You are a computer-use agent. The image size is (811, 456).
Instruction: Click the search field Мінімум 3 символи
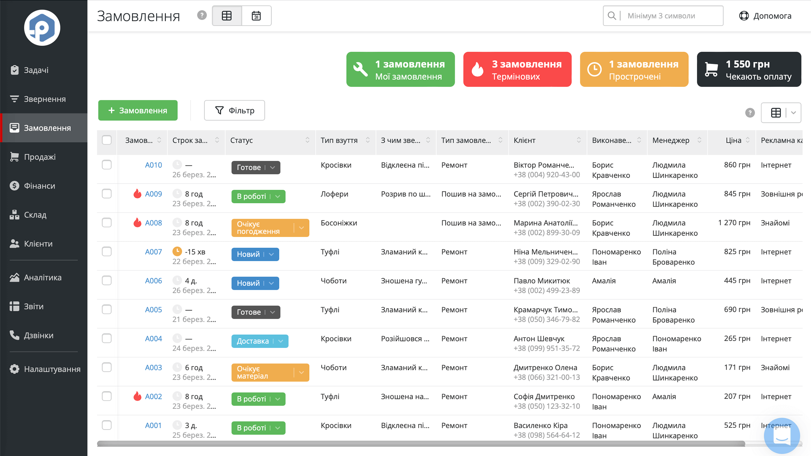coord(663,16)
